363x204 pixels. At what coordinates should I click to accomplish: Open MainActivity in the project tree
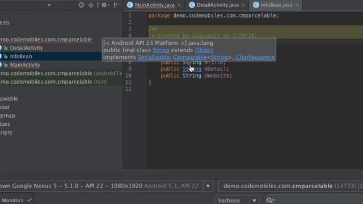25,65
